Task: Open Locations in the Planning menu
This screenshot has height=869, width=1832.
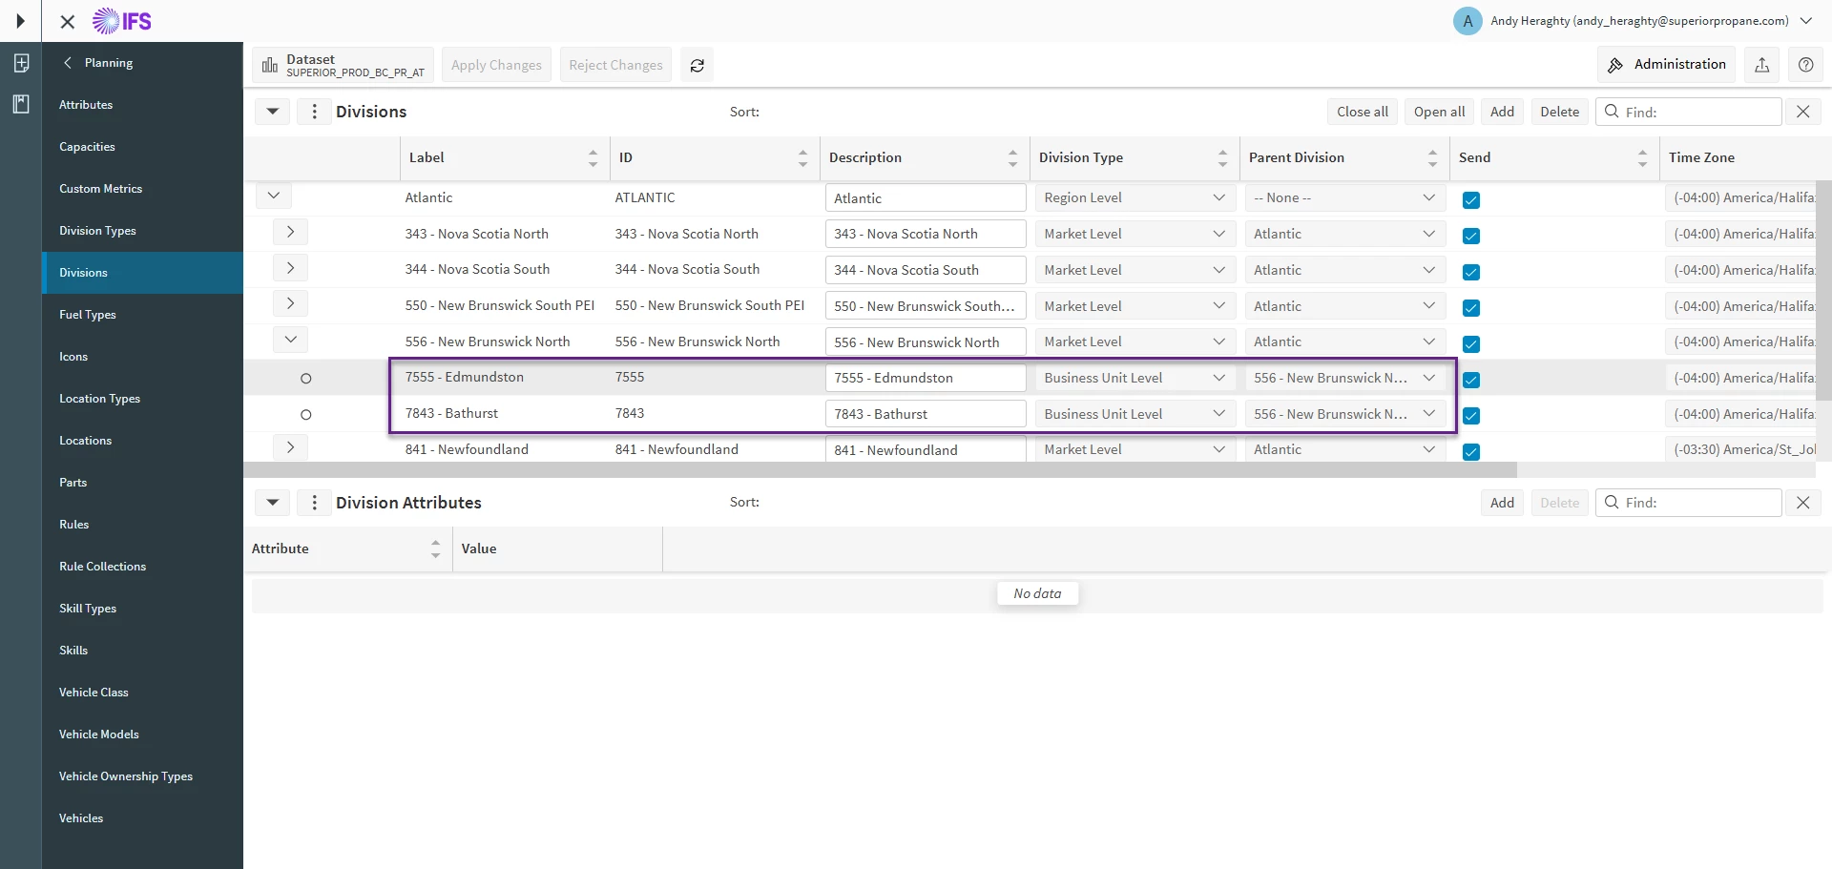Action: click(85, 441)
